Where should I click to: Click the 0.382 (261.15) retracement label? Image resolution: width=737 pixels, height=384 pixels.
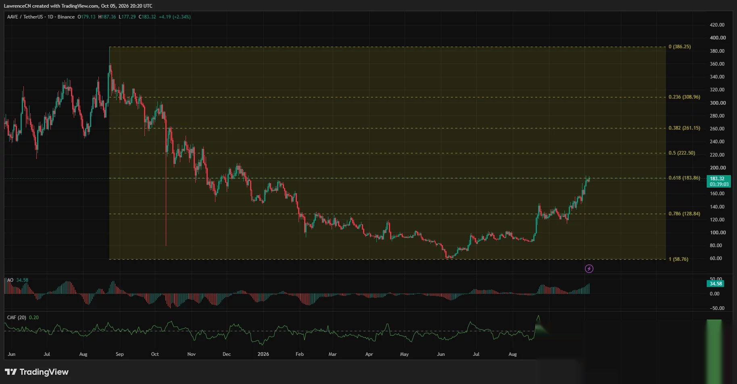(x=684, y=128)
